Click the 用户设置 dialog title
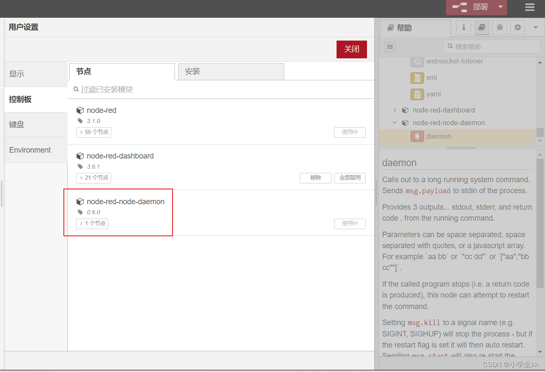The image size is (545, 372). tap(24, 27)
